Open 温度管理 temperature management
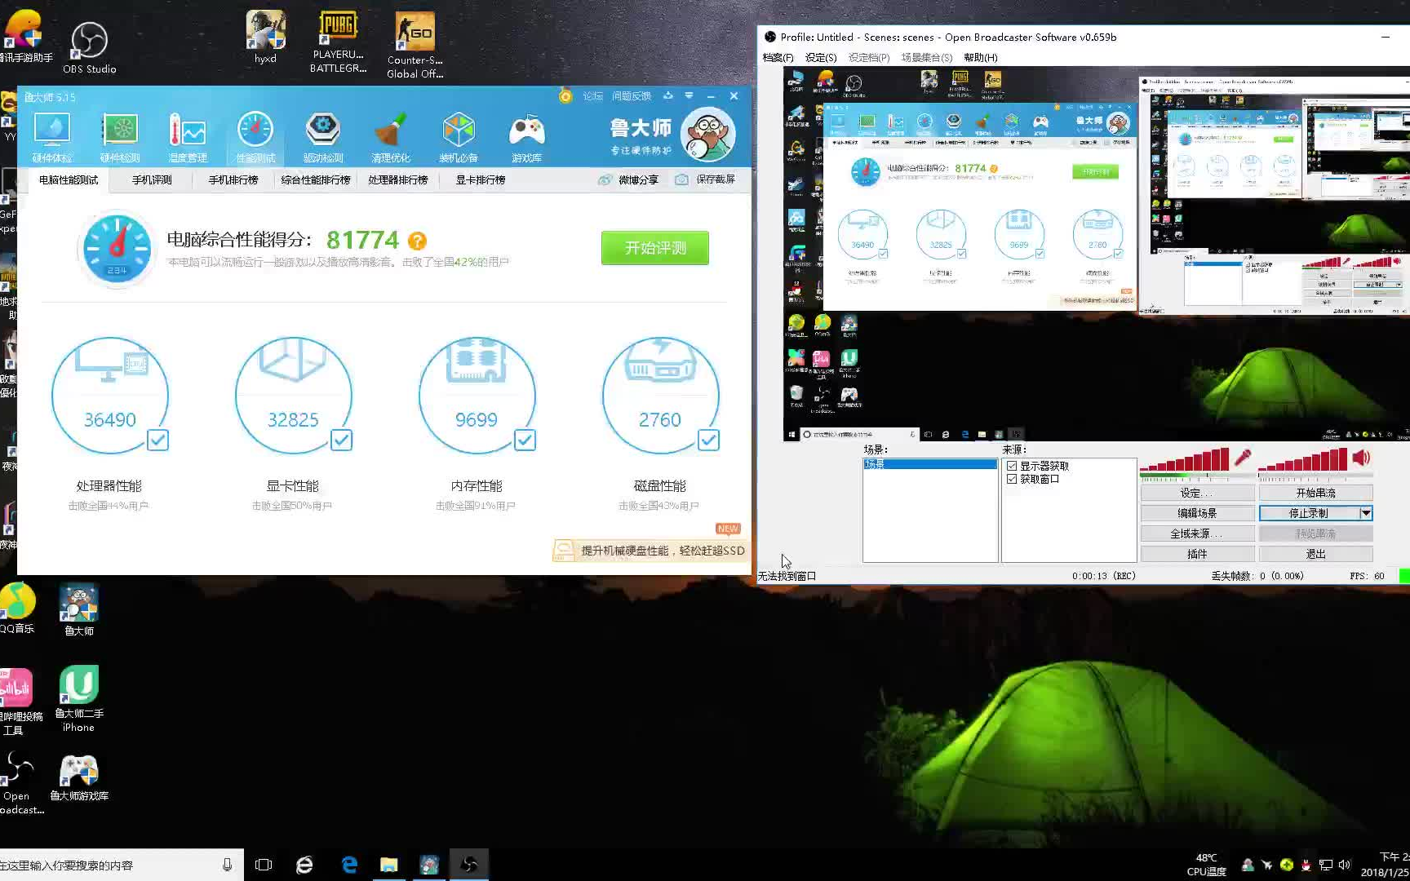 point(188,136)
